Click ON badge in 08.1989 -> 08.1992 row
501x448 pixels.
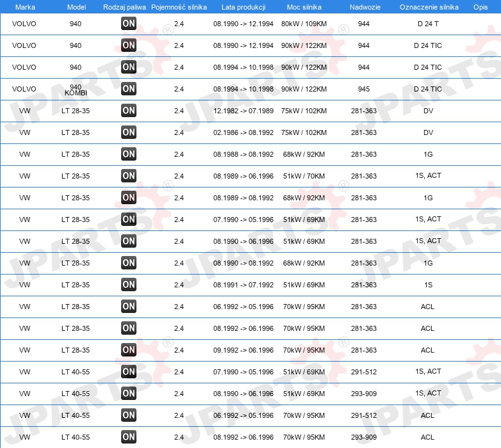point(129,198)
